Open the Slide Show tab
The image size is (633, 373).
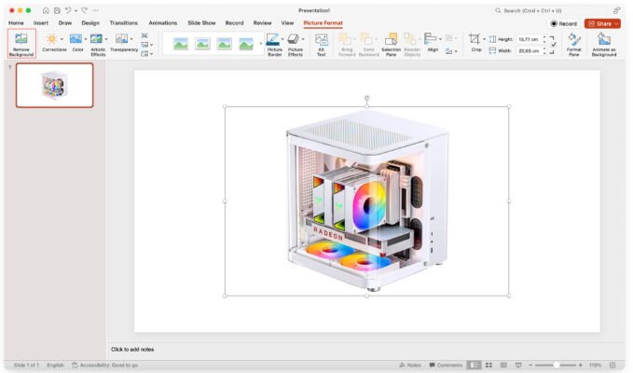201,23
